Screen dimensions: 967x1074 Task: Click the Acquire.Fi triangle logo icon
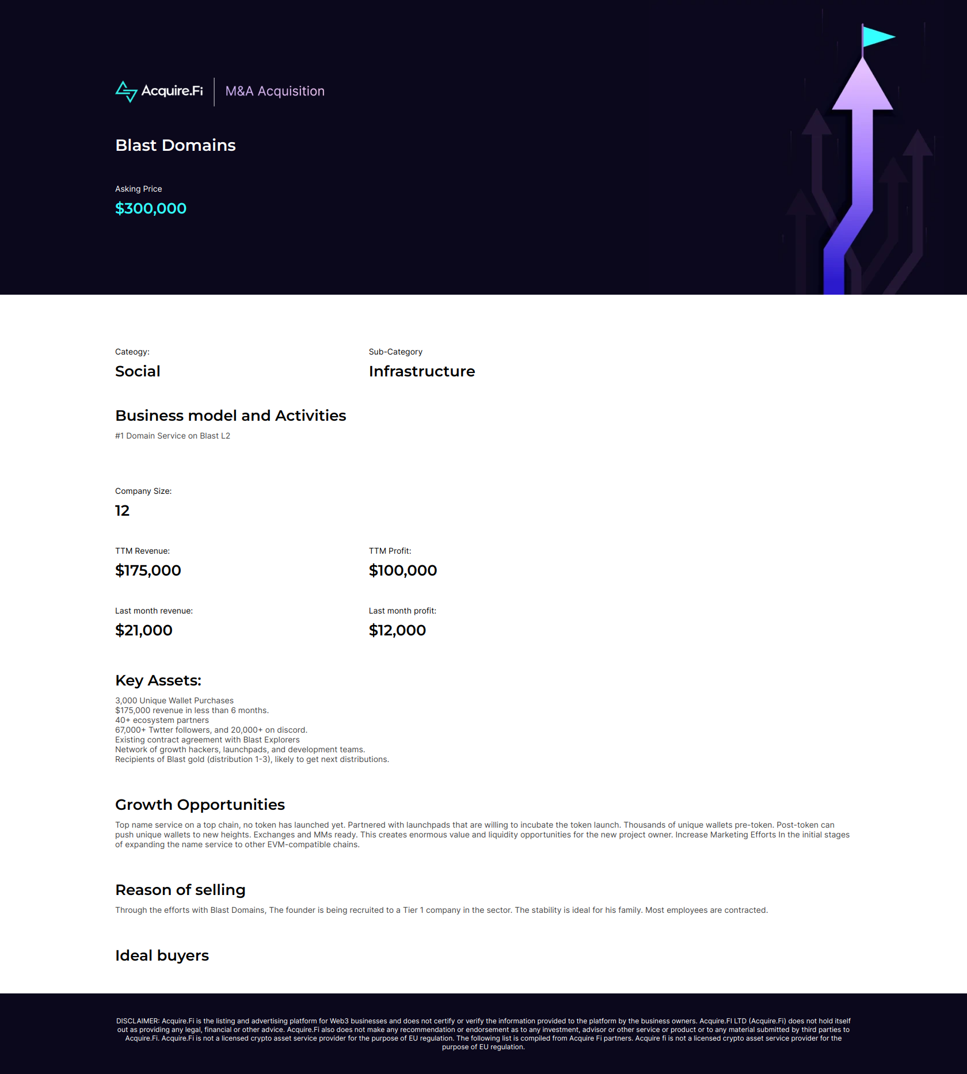pyautogui.click(x=126, y=92)
